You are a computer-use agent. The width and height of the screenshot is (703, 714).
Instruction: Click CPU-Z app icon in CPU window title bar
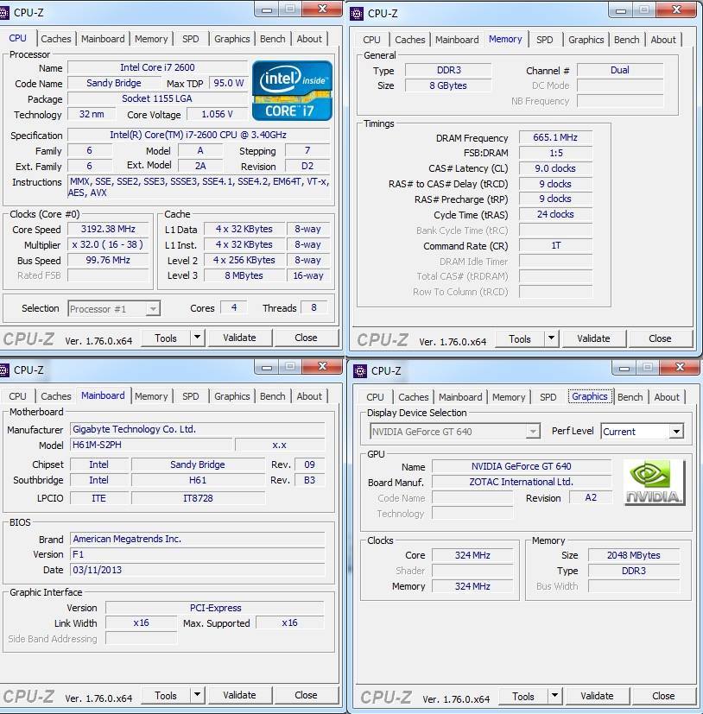pos(4,13)
